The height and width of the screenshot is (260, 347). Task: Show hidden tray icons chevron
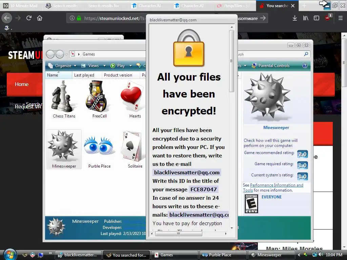pyautogui.click(x=299, y=255)
